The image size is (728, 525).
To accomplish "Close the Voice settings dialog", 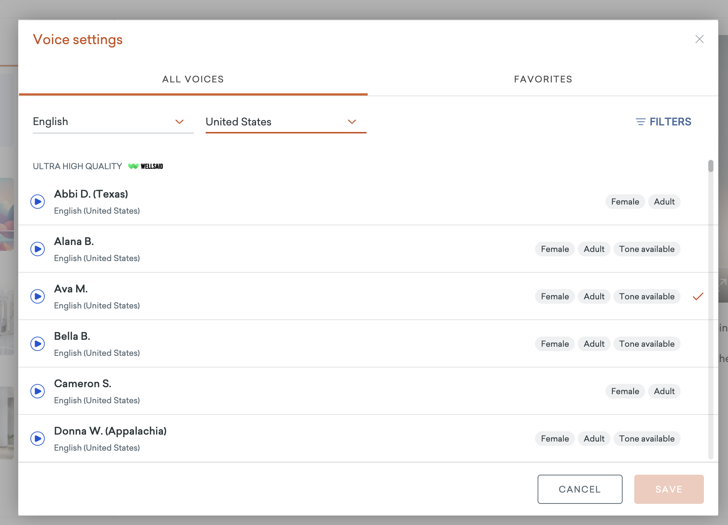I will pos(699,39).
